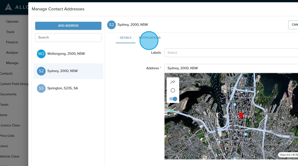Viewport: 298px width, 166px height.
Task: Click the Add Address button
Action: pyautogui.click(x=68, y=26)
